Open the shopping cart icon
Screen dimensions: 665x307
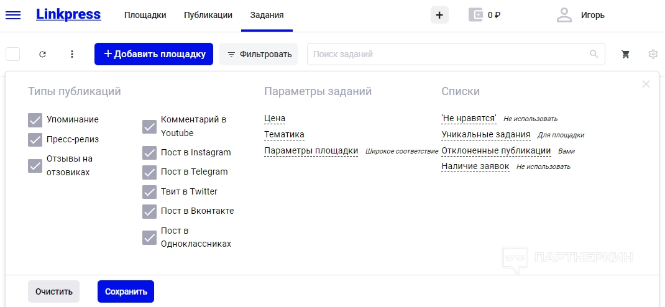pyautogui.click(x=625, y=54)
